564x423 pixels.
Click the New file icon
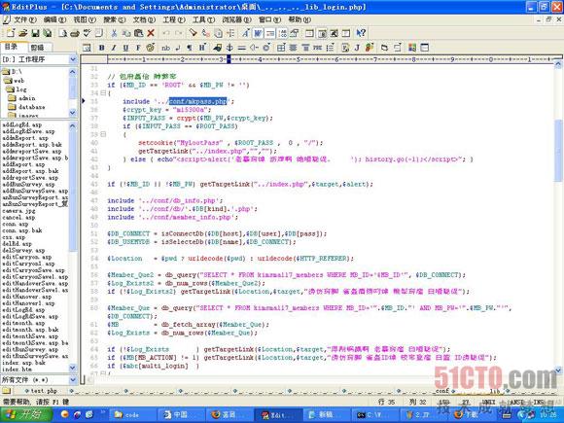point(11,33)
